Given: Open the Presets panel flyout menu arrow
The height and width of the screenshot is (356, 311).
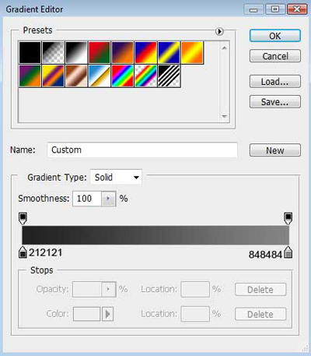Looking at the screenshot, I should (x=219, y=31).
